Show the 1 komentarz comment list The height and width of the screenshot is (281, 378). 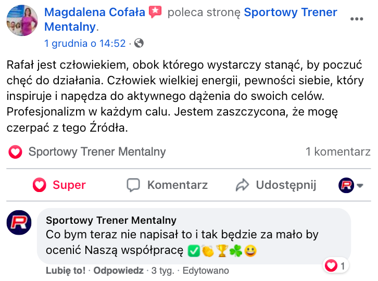338,152
